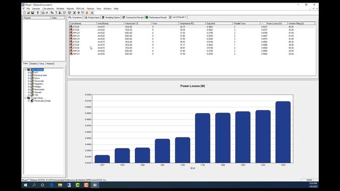Open the Modeler menu
This screenshot has width=340, height=191.
click(x=60, y=8)
